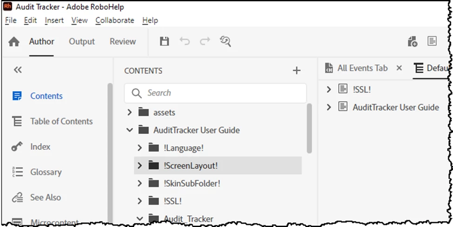453x227 pixels.
Task: Click the !SSL! page icon in TOC
Action: point(343,89)
